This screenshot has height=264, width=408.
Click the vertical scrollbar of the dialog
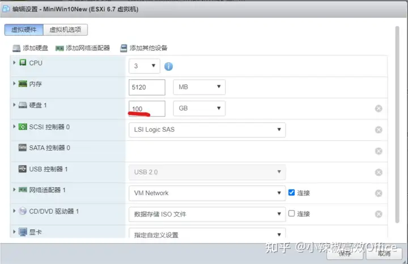point(397,124)
